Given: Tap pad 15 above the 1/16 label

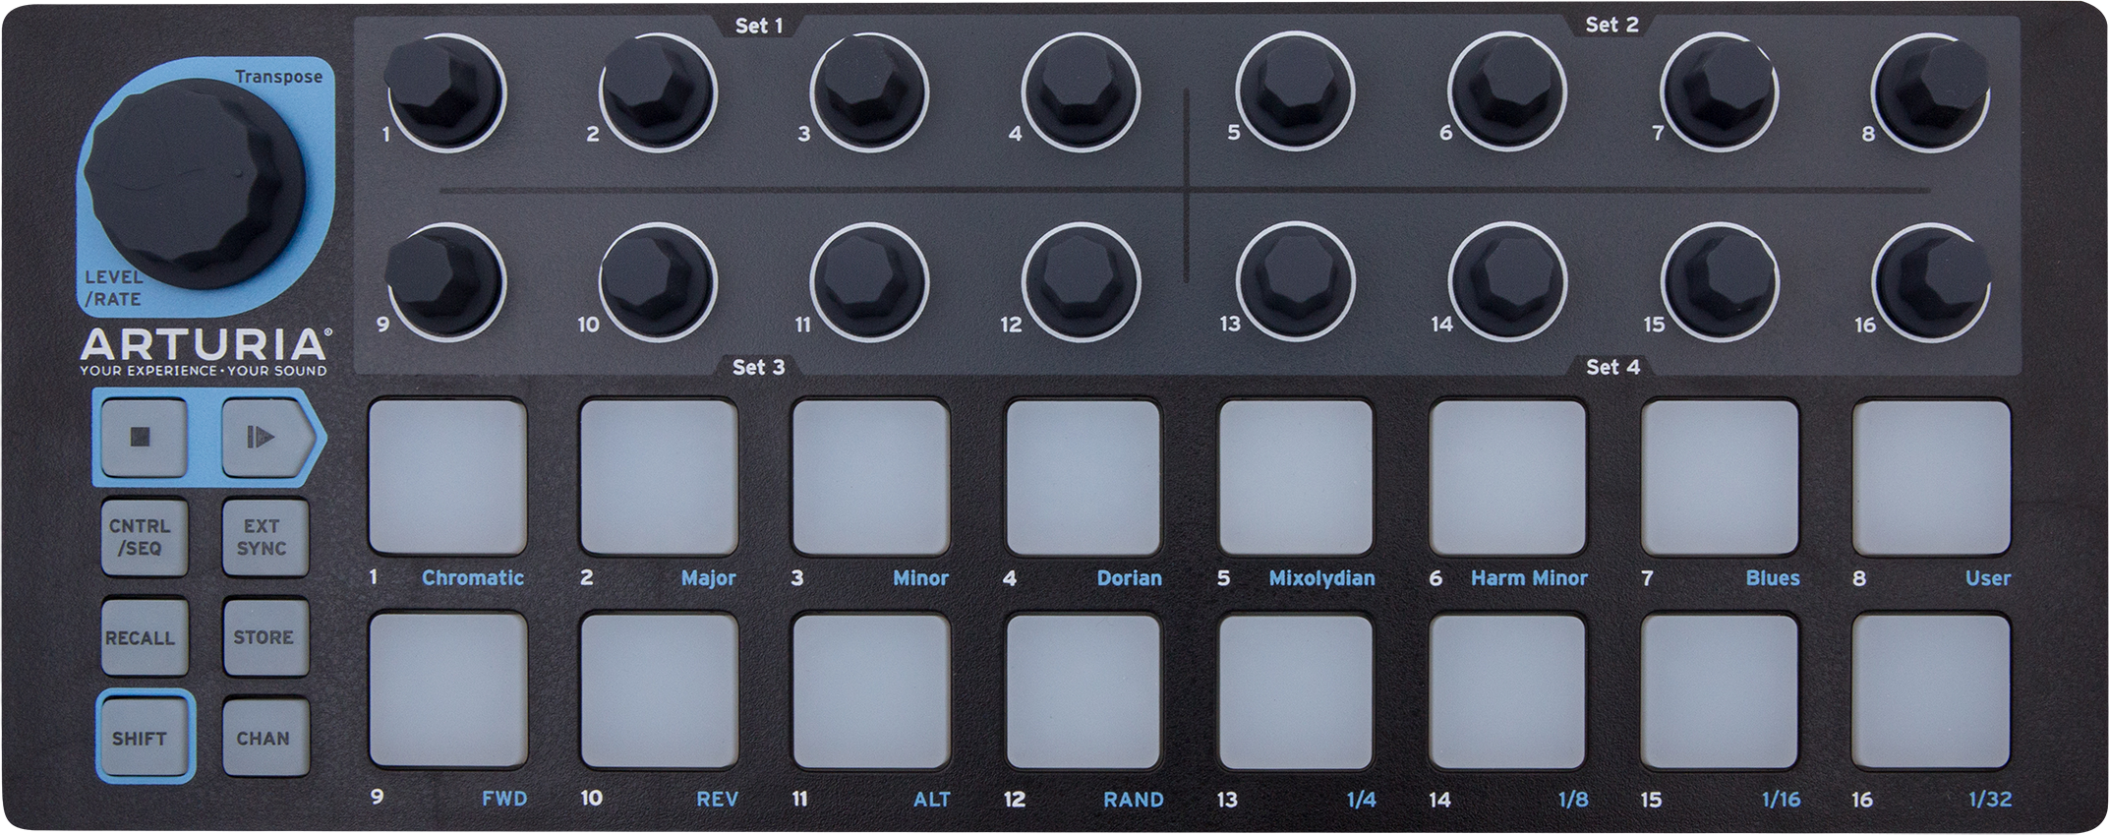Looking at the screenshot, I should pyautogui.click(x=1720, y=691).
